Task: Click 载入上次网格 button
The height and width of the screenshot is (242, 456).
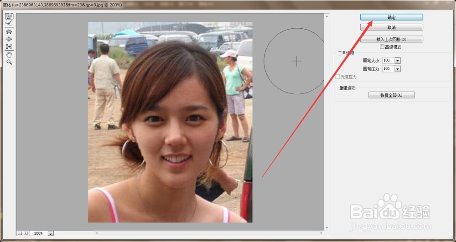Action: pos(391,39)
